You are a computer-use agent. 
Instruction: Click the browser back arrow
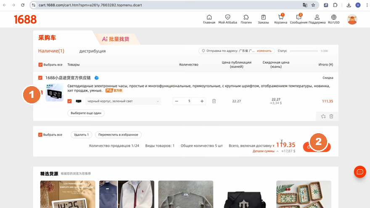(5, 5)
